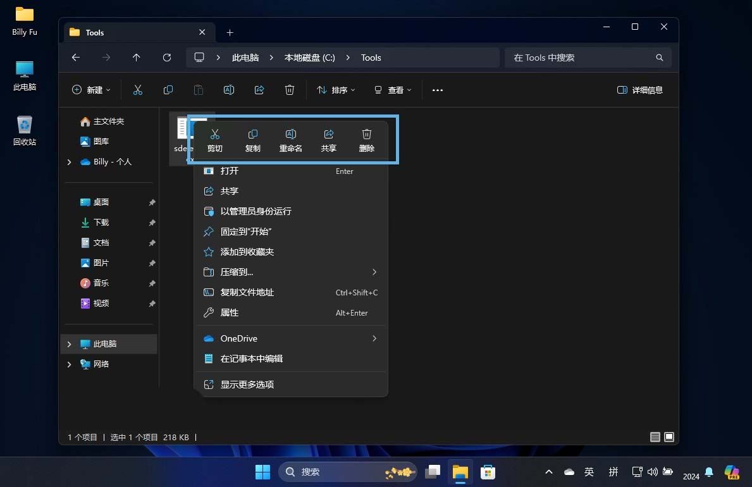Click chevron after 此电脑 in address bar
Screen dimensions: 752x487
pos(271,58)
